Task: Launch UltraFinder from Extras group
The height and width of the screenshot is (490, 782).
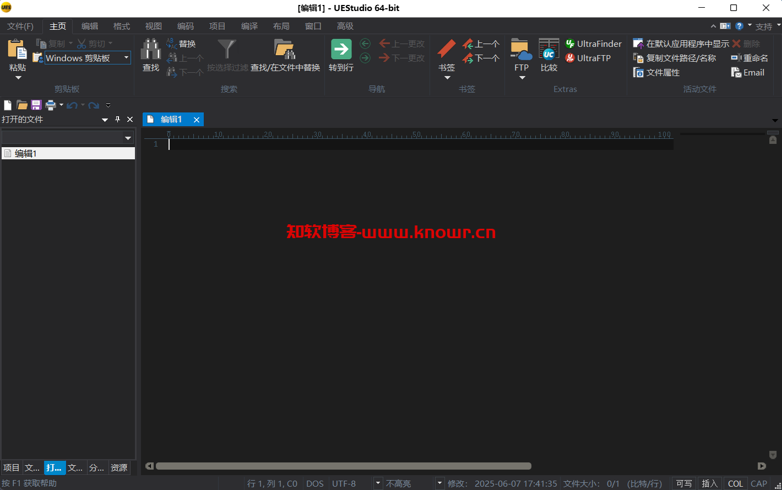Action: 594,44
